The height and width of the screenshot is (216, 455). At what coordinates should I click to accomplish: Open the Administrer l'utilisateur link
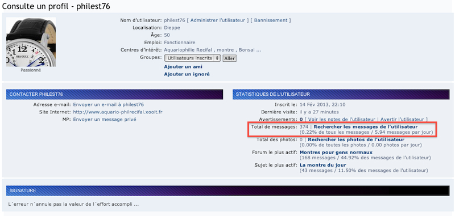[218, 20]
